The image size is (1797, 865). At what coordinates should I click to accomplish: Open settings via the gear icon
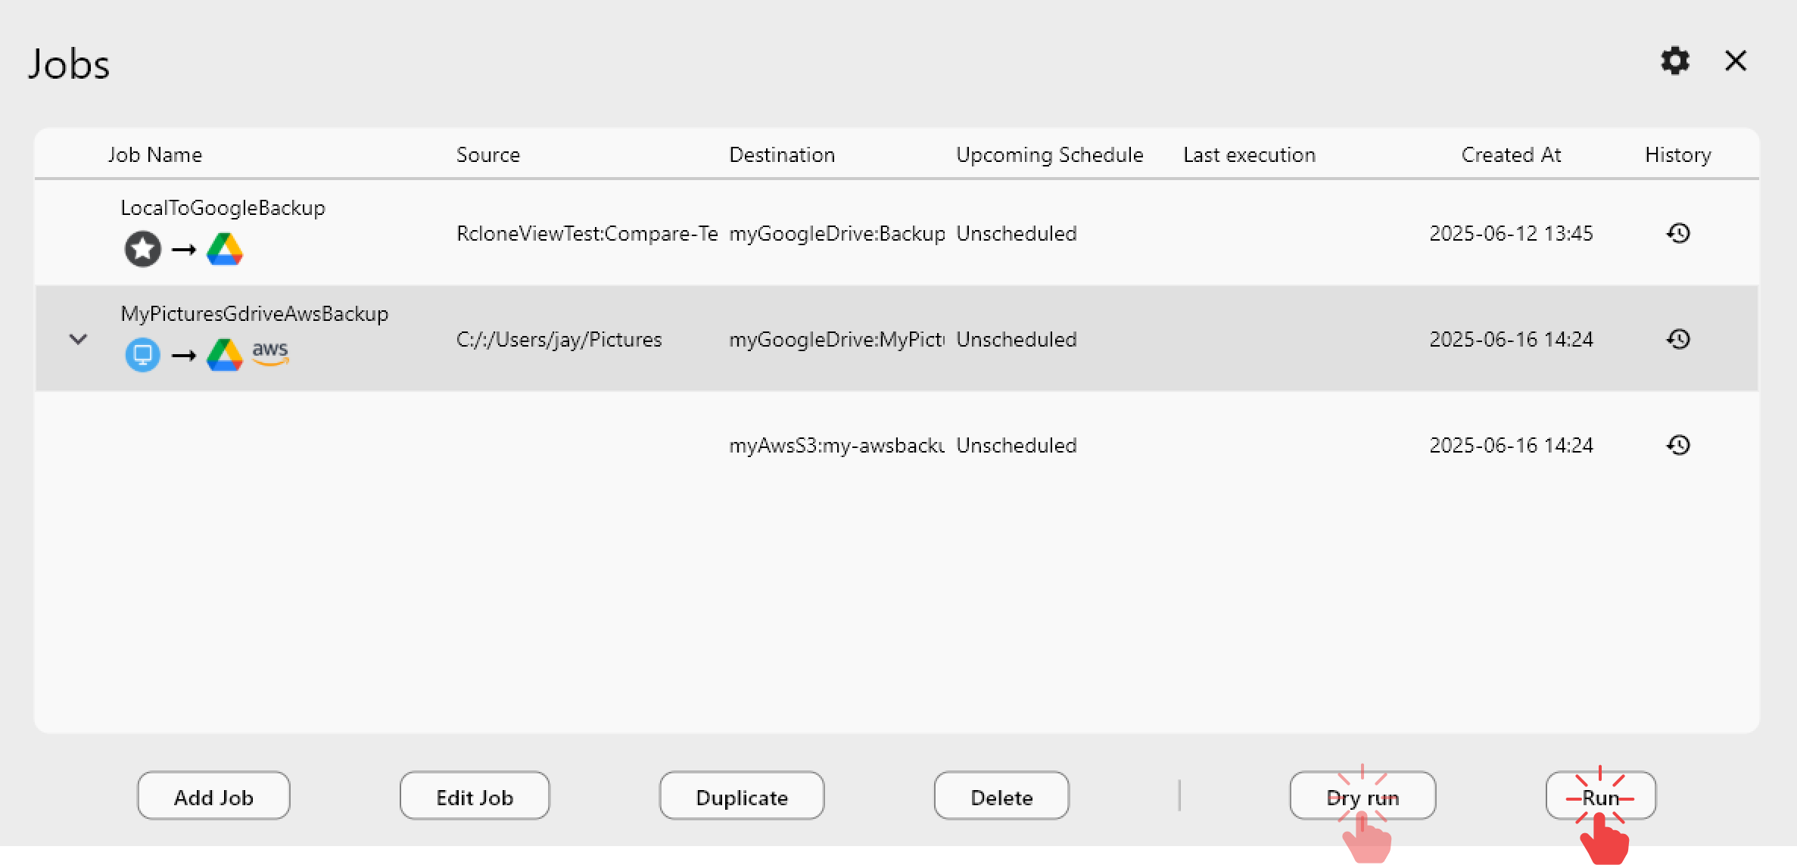[1674, 61]
